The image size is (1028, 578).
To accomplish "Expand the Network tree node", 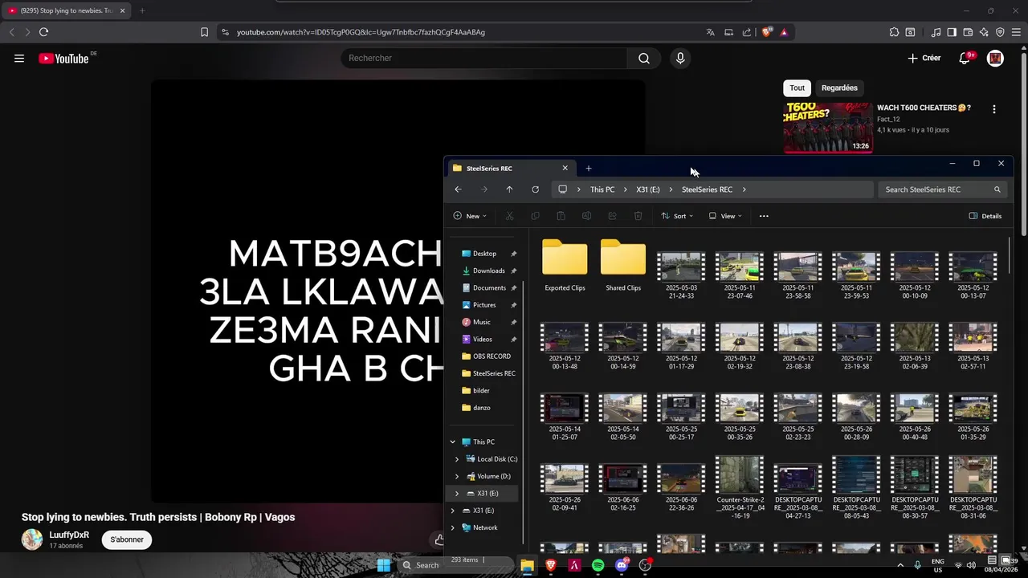I will tap(452, 527).
